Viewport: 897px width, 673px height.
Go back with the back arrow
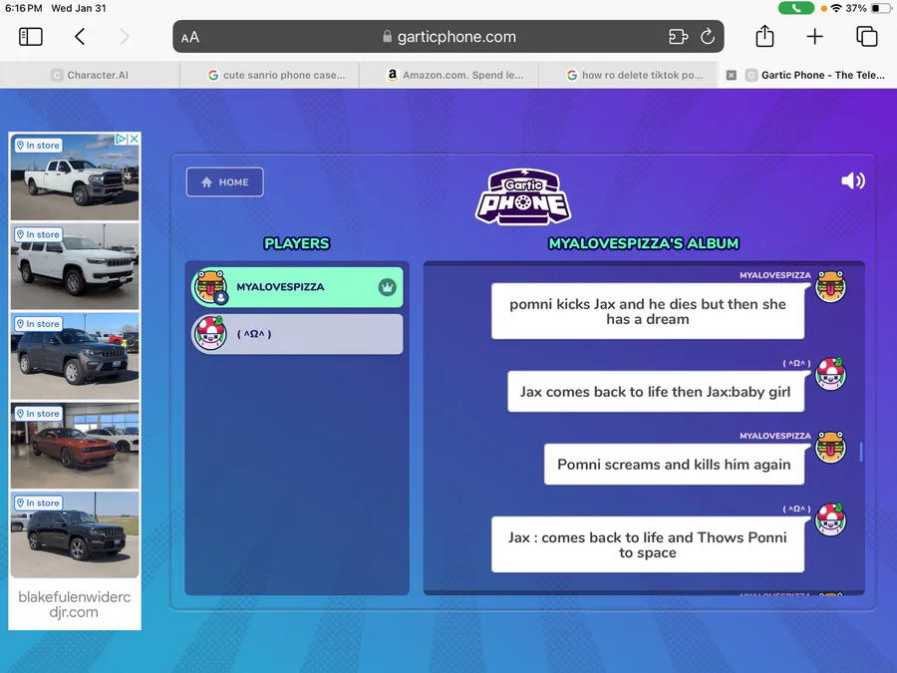[x=80, y=37]
